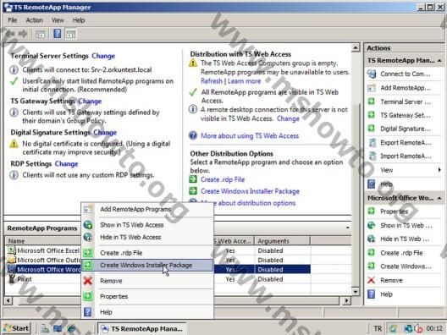Click the Arguments column header
The image size is (447, 335).
283,241
